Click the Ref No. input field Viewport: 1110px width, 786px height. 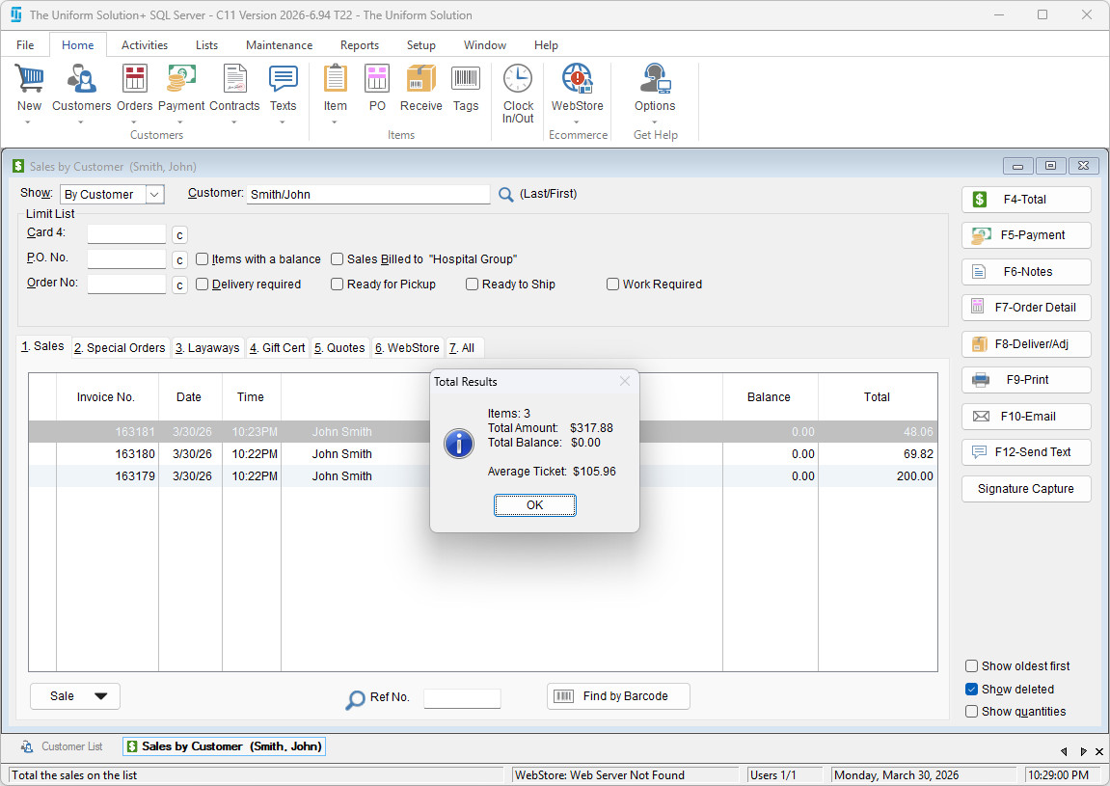click(x=462, y=698)
